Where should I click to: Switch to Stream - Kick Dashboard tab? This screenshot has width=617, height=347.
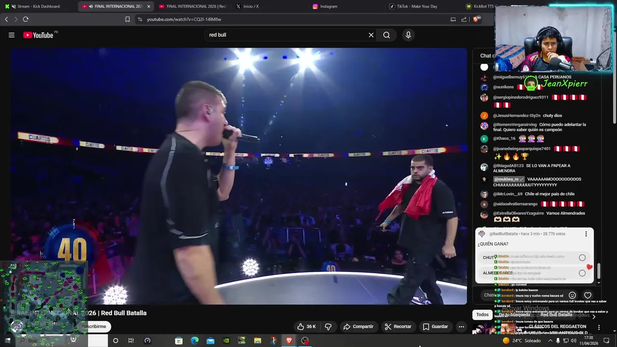pyautogui.click(x=38, y=6)
